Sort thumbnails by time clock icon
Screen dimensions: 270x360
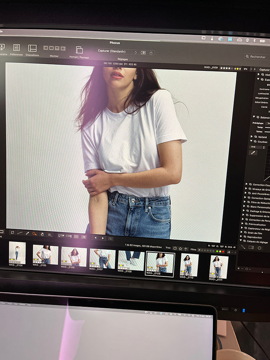point(175,248)
